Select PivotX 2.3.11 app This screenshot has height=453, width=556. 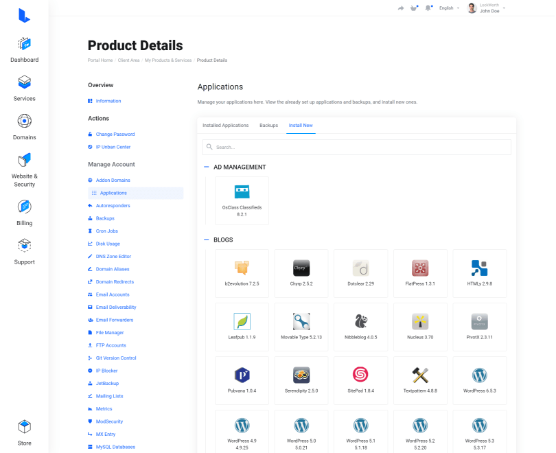(480, 327)
